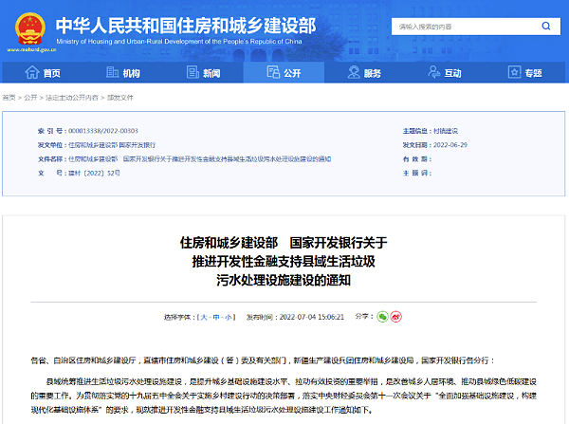Viewport: 569px width, 424px height.
Task: Click the 新闻 news icon
Action: (x=190, y=73)
